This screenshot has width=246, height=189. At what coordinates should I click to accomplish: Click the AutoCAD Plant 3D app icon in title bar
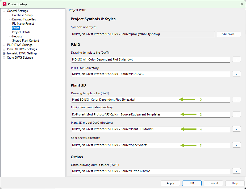click(5, 4)
